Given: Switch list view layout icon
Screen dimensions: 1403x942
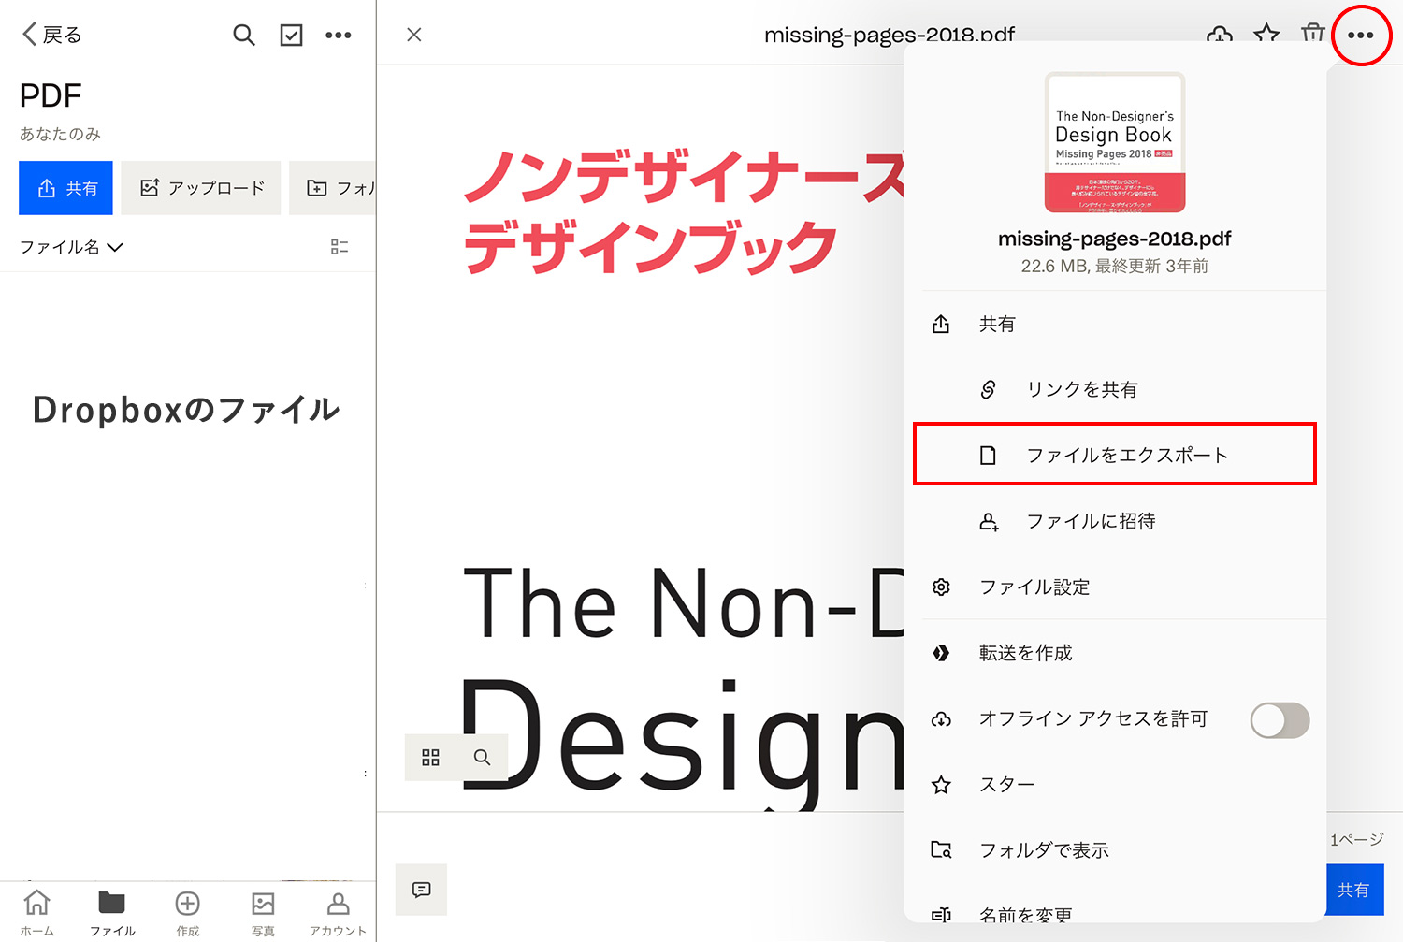Looking at the screenshot, I should [340, 247].
